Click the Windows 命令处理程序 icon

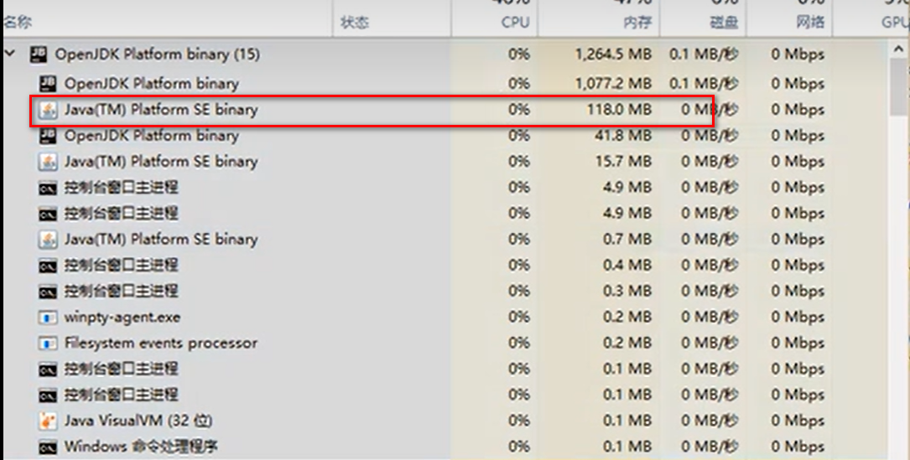pos(48,447)
